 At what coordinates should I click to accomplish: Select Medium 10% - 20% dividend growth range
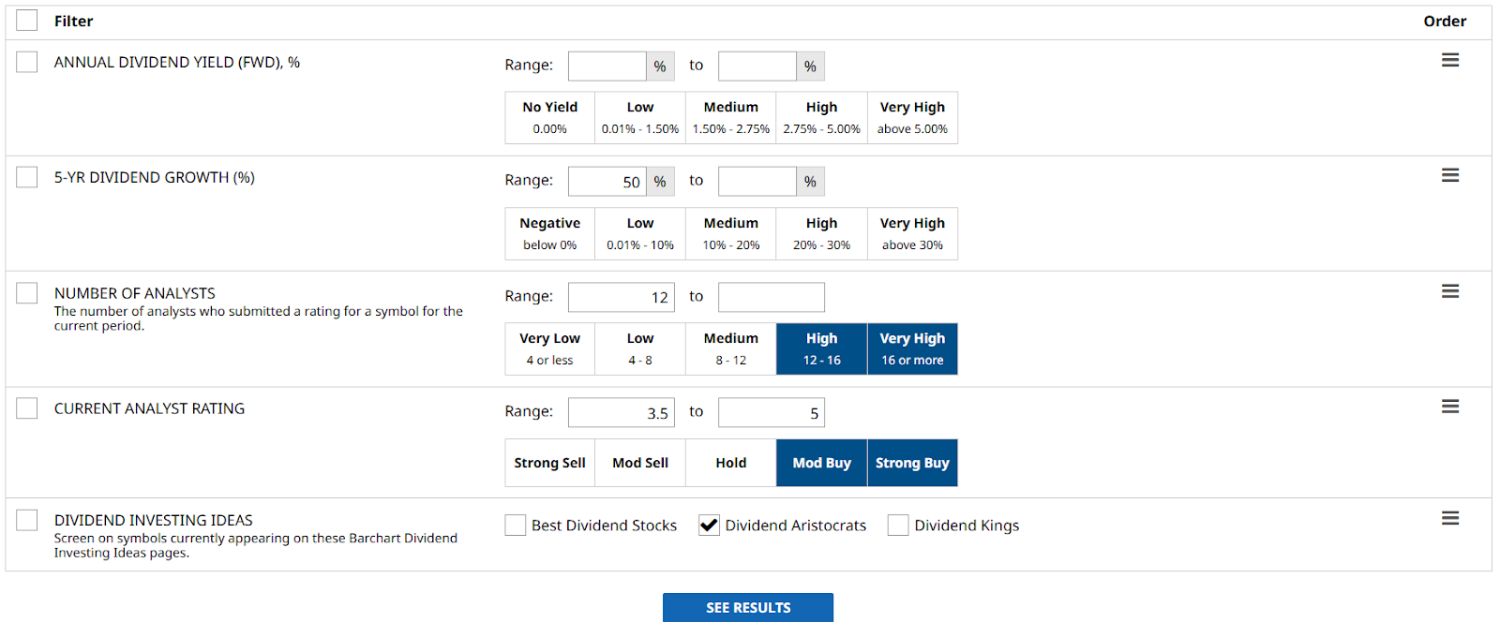pos(731,233)
